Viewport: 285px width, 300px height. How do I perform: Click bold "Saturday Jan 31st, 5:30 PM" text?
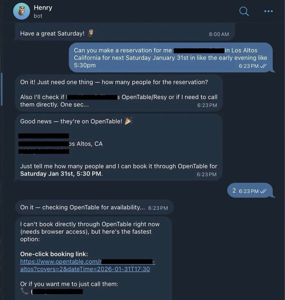(x=61, y=174)
